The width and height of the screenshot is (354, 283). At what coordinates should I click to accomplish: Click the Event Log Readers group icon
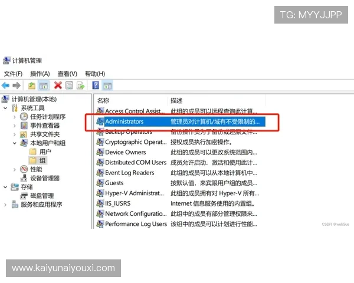point(100,173)
